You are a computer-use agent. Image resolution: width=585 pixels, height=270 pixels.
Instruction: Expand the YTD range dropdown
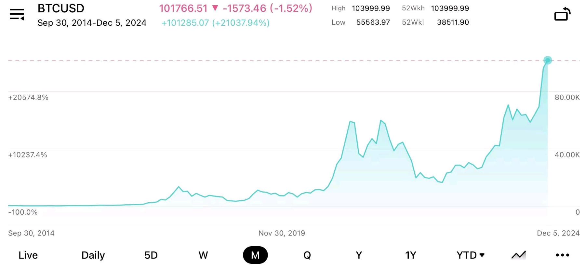pyautogui.click(x=470, y=255)
